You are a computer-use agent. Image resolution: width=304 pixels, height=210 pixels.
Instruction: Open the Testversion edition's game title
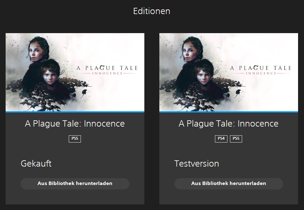click(228, 123)
